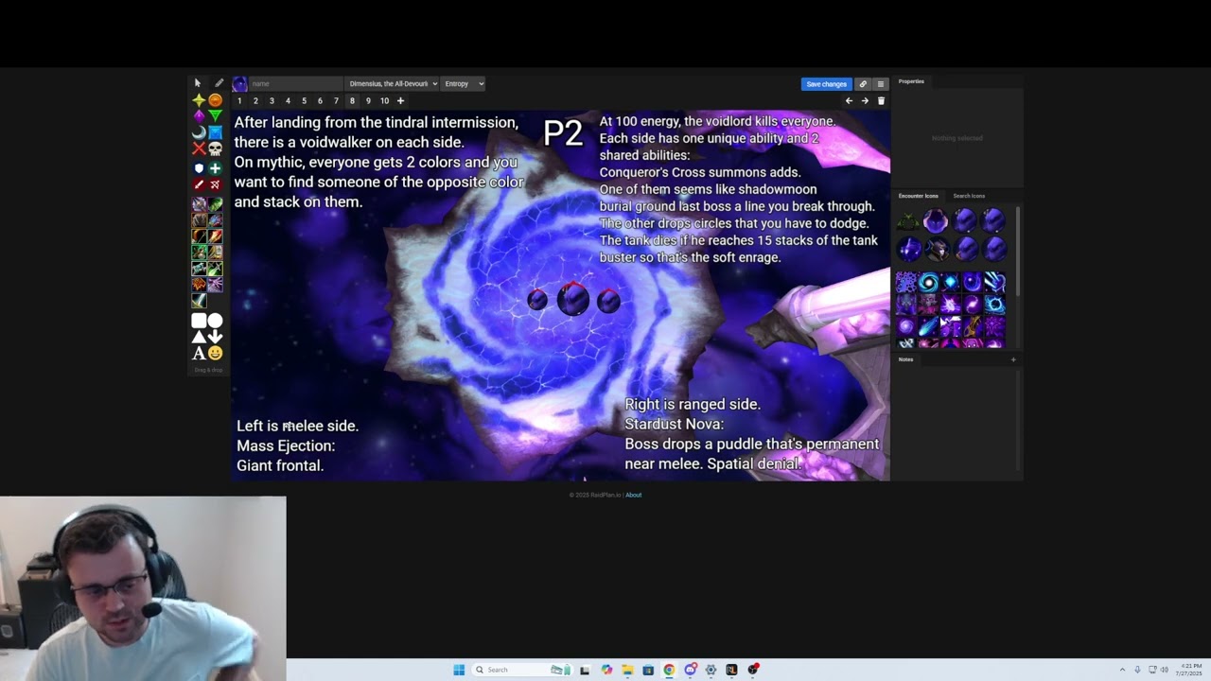Switch to step 2 tab
The width and height of the screenshot is (1211, 681).
[255, 101]
